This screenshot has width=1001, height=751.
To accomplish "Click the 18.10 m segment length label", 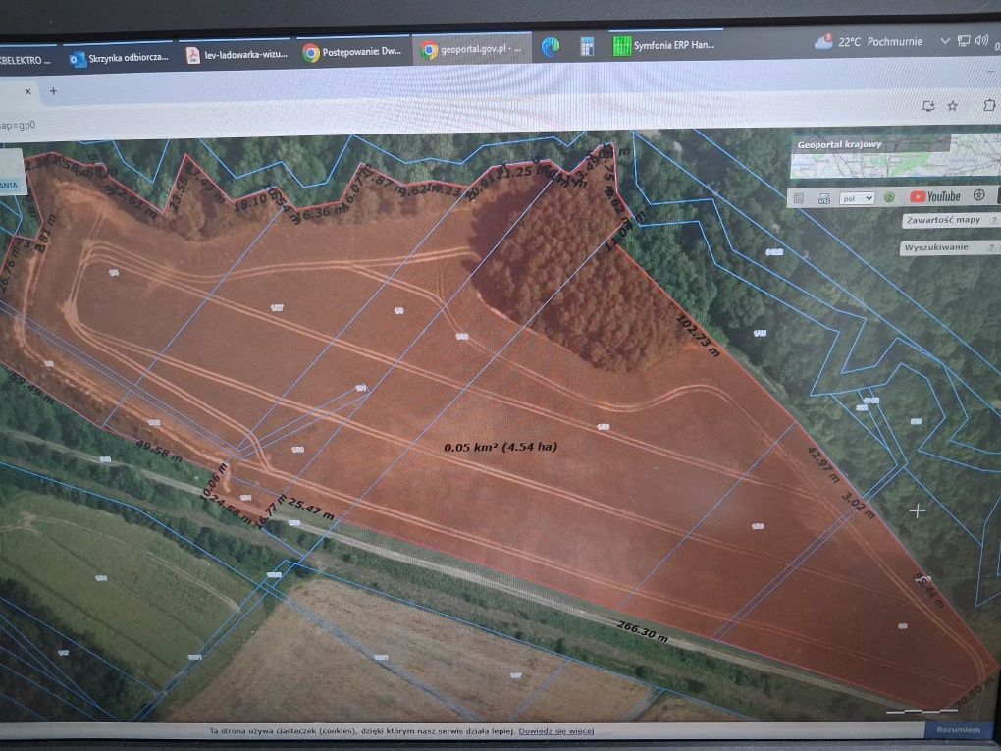I will coord(251,203).
